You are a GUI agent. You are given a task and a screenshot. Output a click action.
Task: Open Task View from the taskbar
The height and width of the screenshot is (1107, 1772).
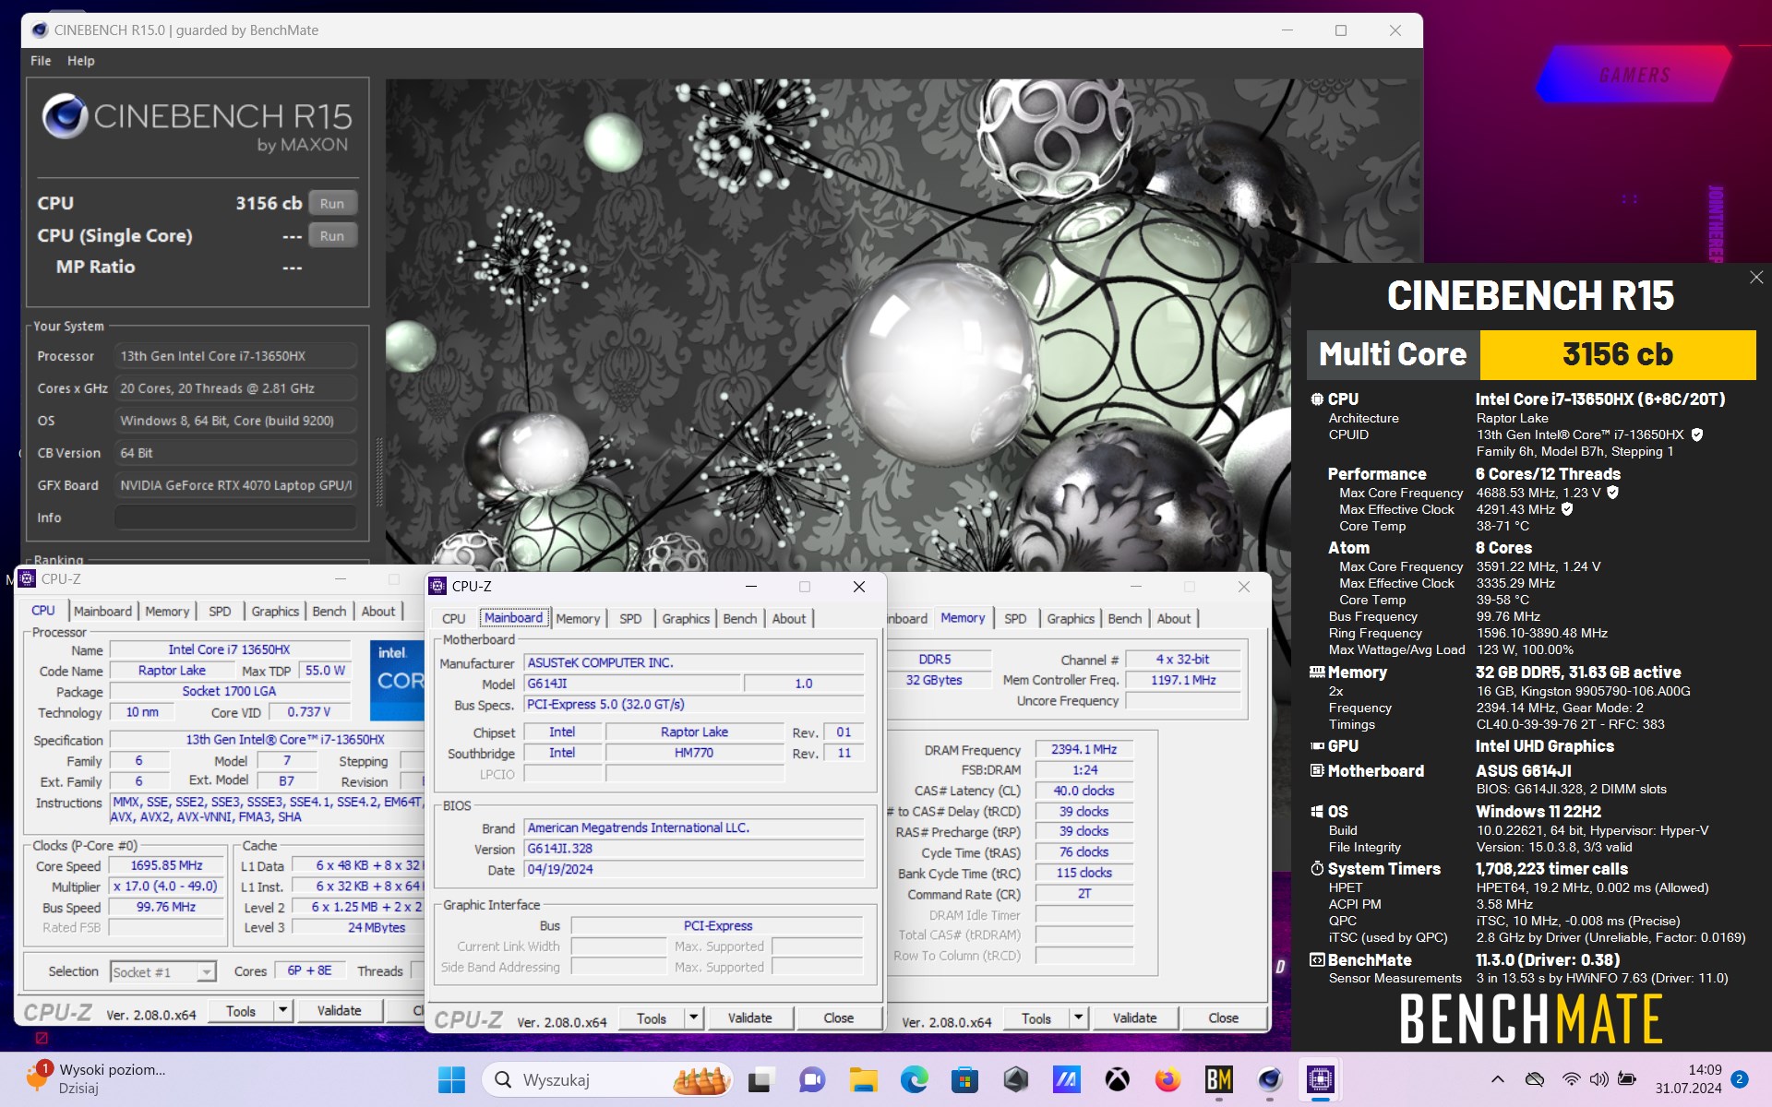[760, 1079]
